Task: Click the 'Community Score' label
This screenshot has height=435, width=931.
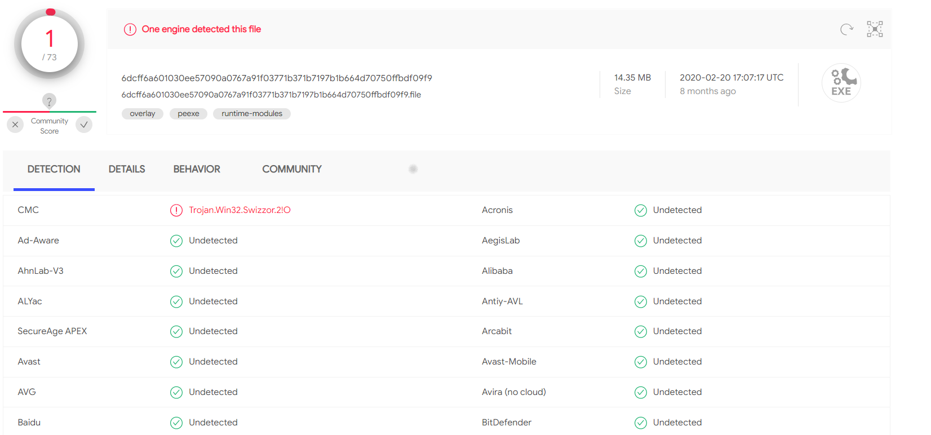Action: (x=50, y=126)
